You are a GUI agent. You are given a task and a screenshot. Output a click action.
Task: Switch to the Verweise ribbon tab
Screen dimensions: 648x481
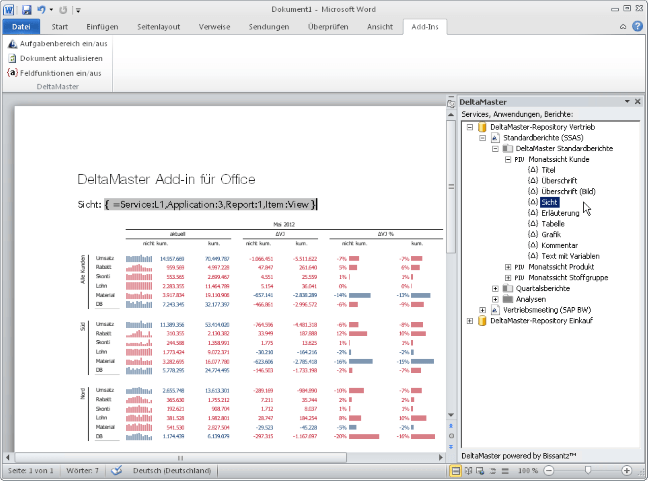[214, 27]
